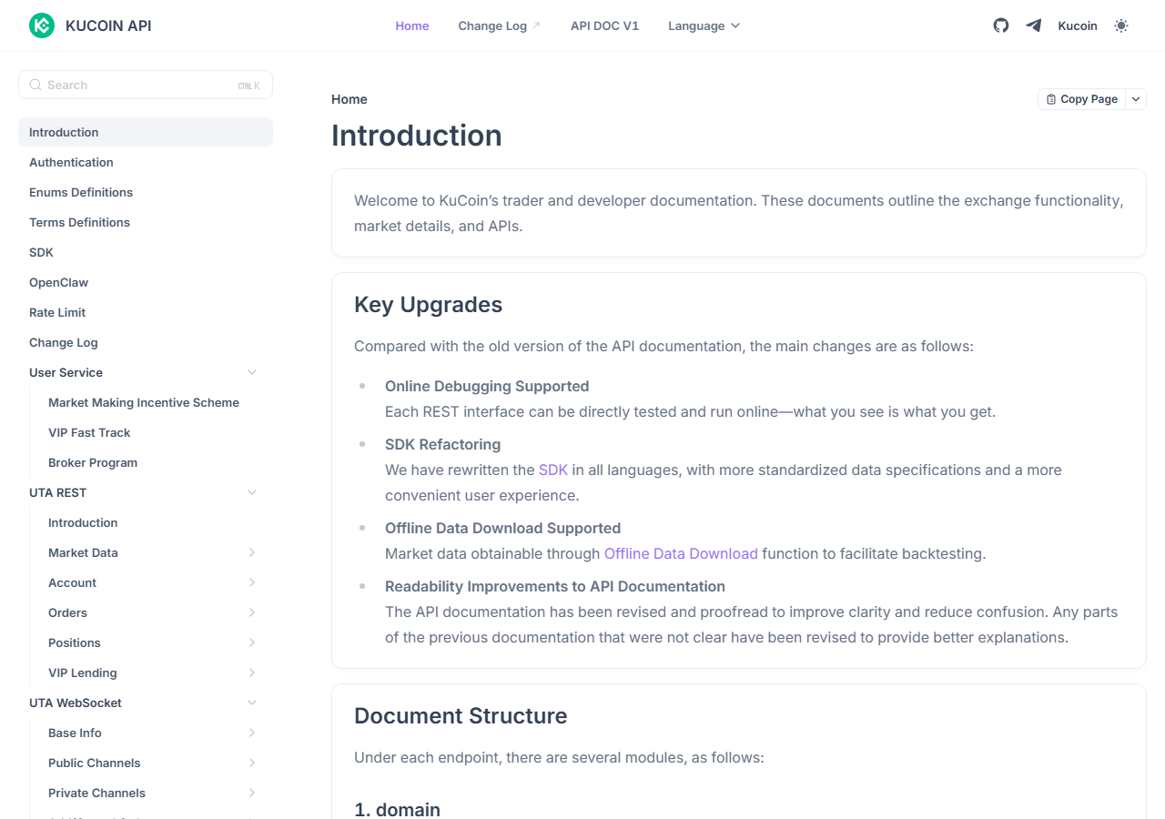Click the '1. domain' heading

point(397,809)
